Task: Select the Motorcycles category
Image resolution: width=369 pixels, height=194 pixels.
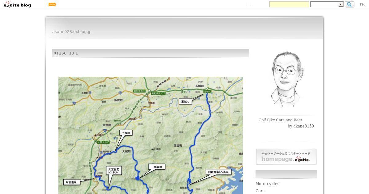Action: 268,184
